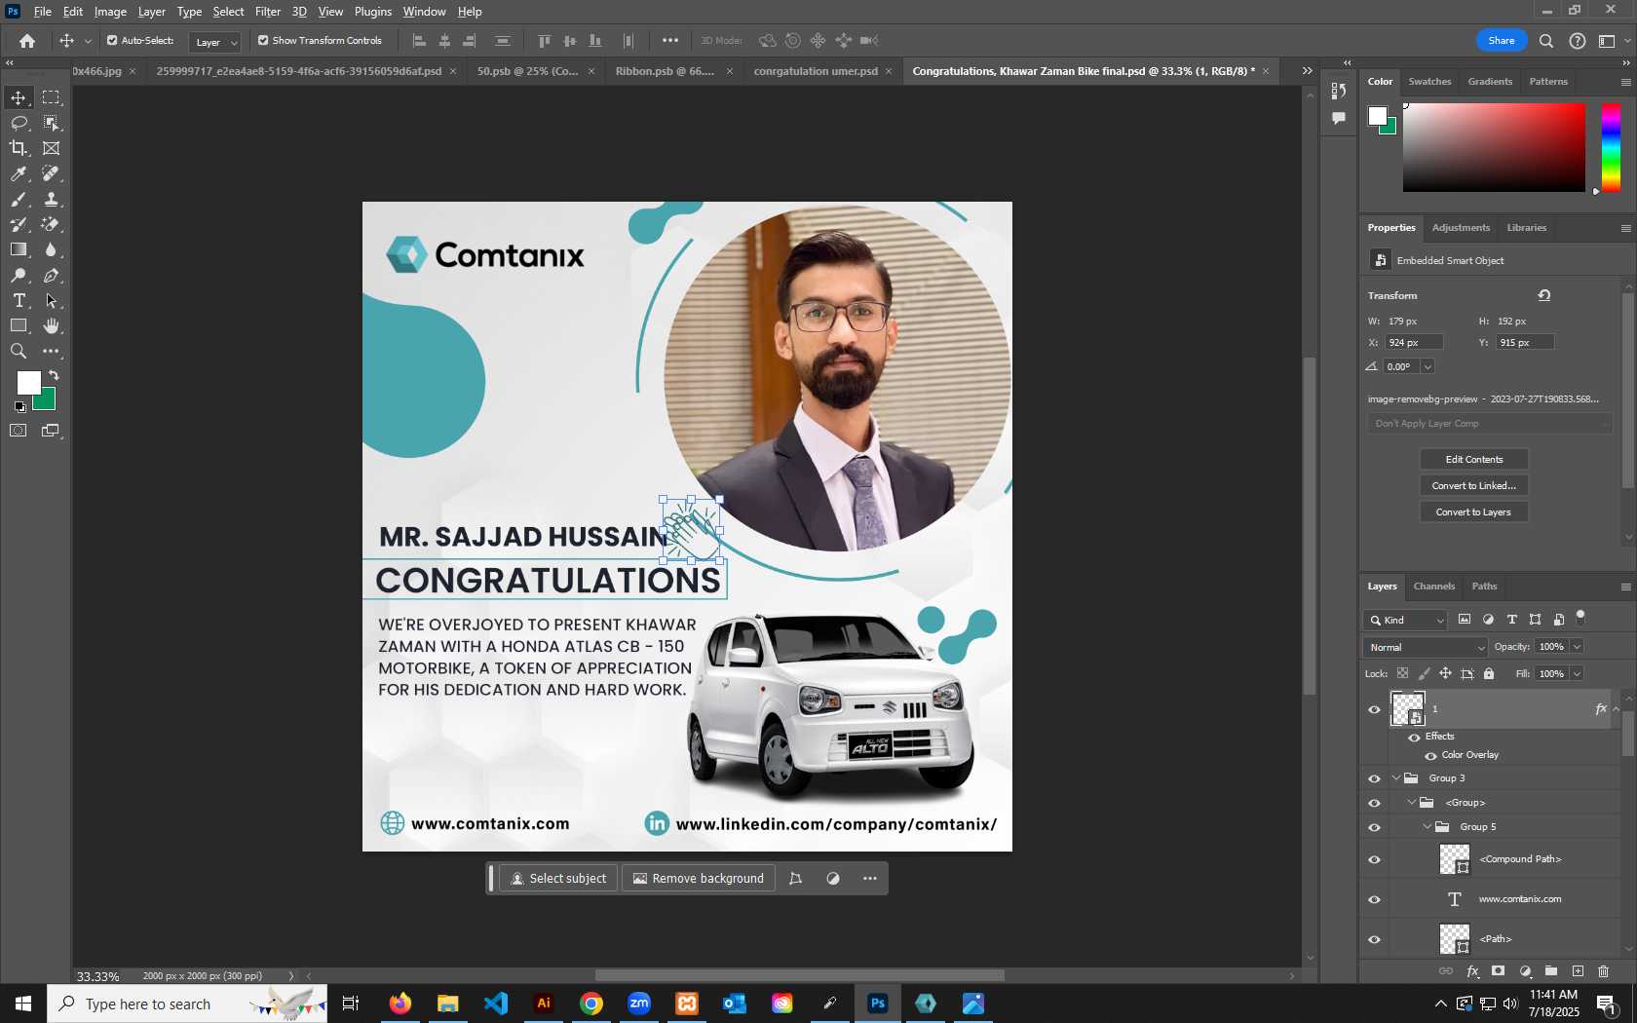Viewport: 1637px width, 1023px height.
Task: Open layer Fill dropdown arrow
Action: [1577, 673]
